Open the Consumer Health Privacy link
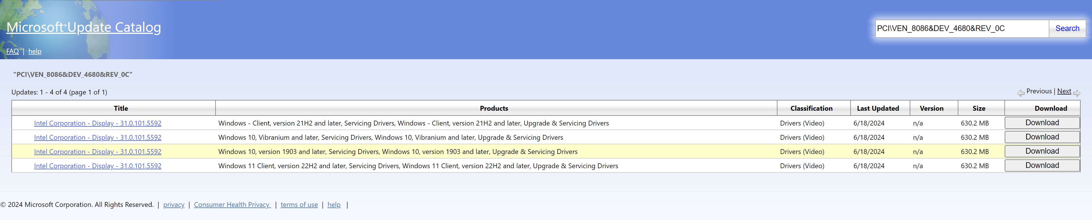 (x=232, y=205)
